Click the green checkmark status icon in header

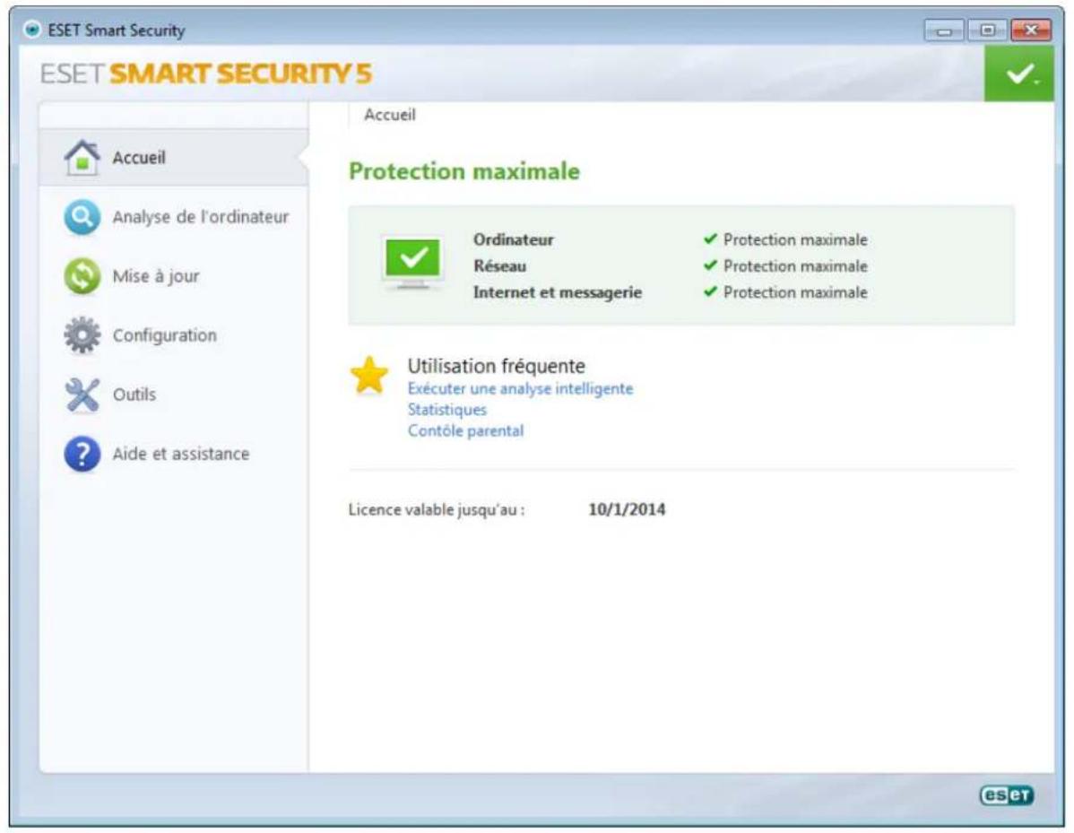1019,74
